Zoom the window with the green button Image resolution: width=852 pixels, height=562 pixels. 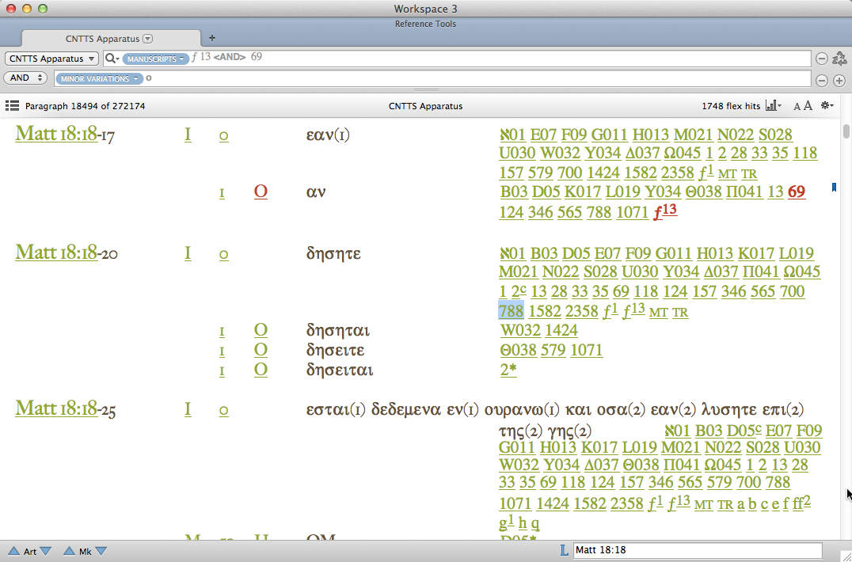pyautogui.click(x=43, y=9)
